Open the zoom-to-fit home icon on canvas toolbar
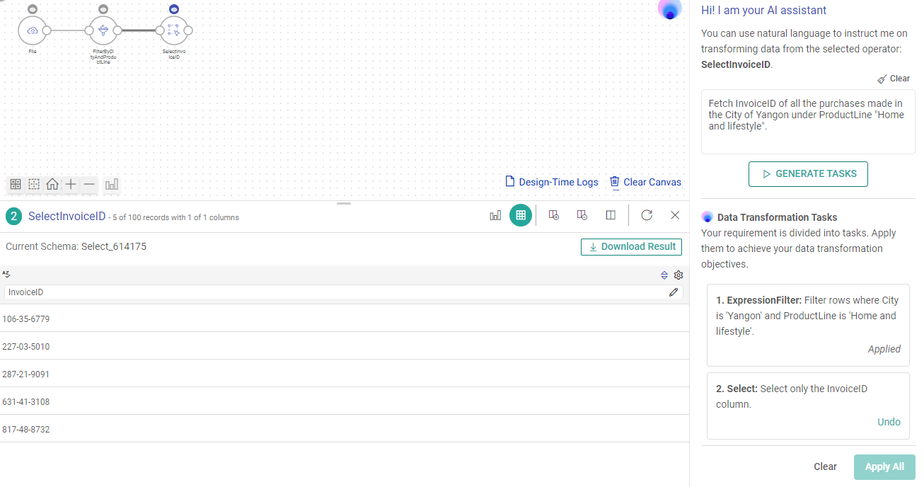 tap(52, 184)
